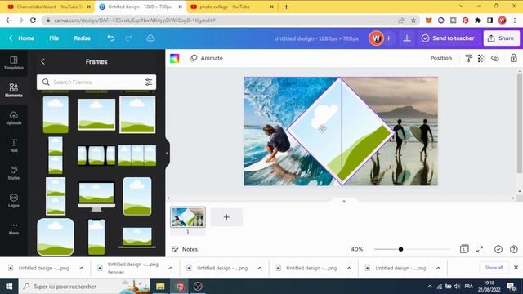Viewport: 523px width, 294px height.
Task: Expand the Removed download item chevron
Action: [171, 268]
